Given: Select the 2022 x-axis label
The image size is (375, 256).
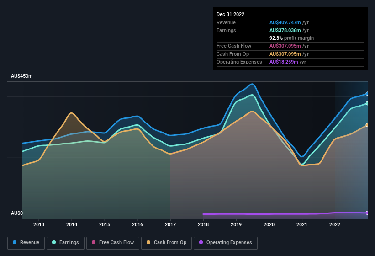Looking at the screenshot, I should pyautogui.click(x=335, y=224).
